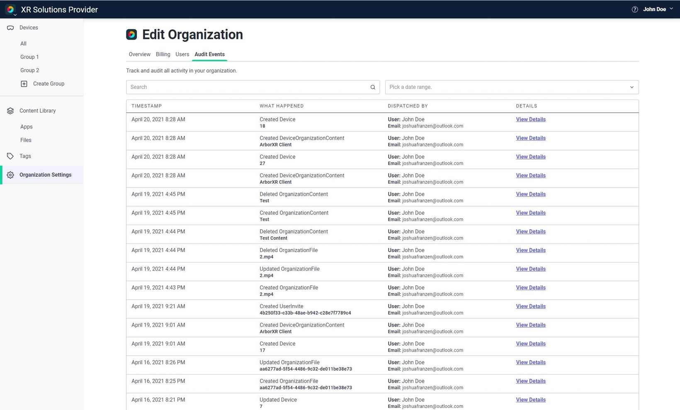680x410 pixels.
Task: Click the Tags label icon
Action: click(x=10, y=156)
